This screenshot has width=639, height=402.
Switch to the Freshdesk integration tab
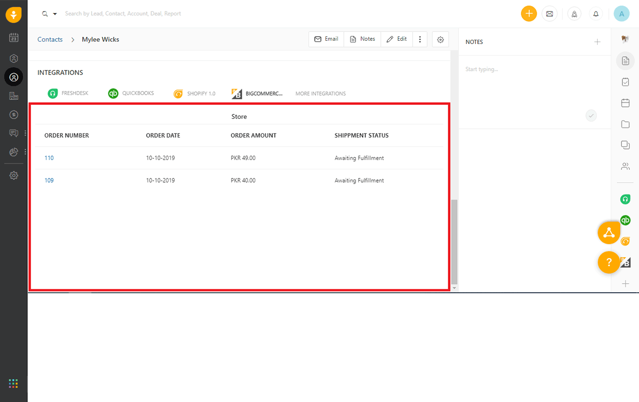pyautogui.click(x=68, y=93)
